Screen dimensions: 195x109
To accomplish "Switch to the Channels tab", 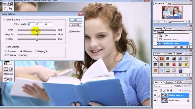I will point(169,82).
